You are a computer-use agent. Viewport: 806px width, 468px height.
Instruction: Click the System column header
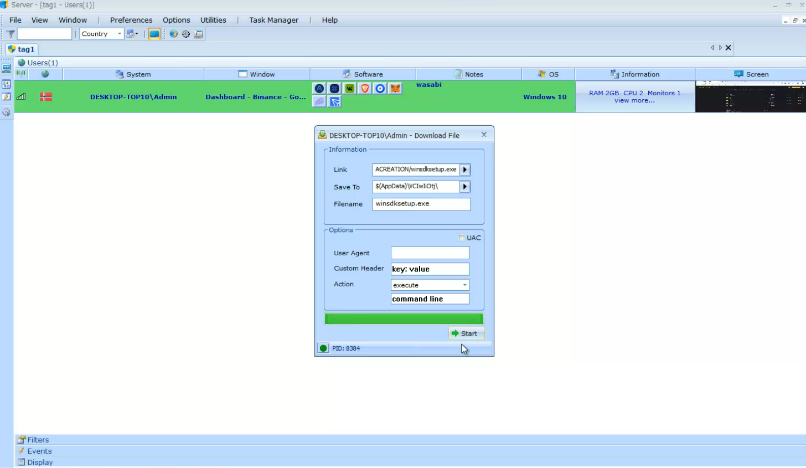click(133, 74)
